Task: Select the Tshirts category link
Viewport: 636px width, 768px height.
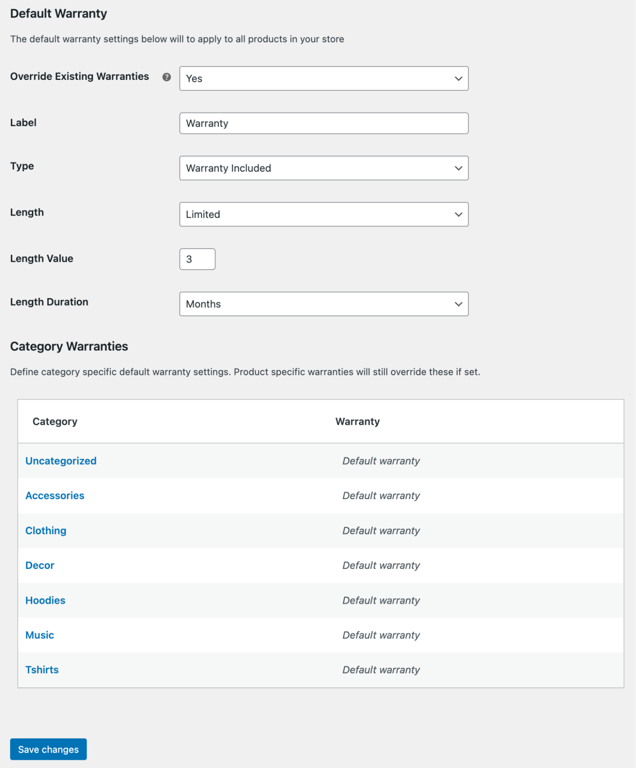Action: (x=42, y=670)
